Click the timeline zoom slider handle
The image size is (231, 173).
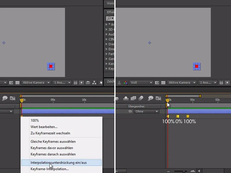[x=184, y=171]
